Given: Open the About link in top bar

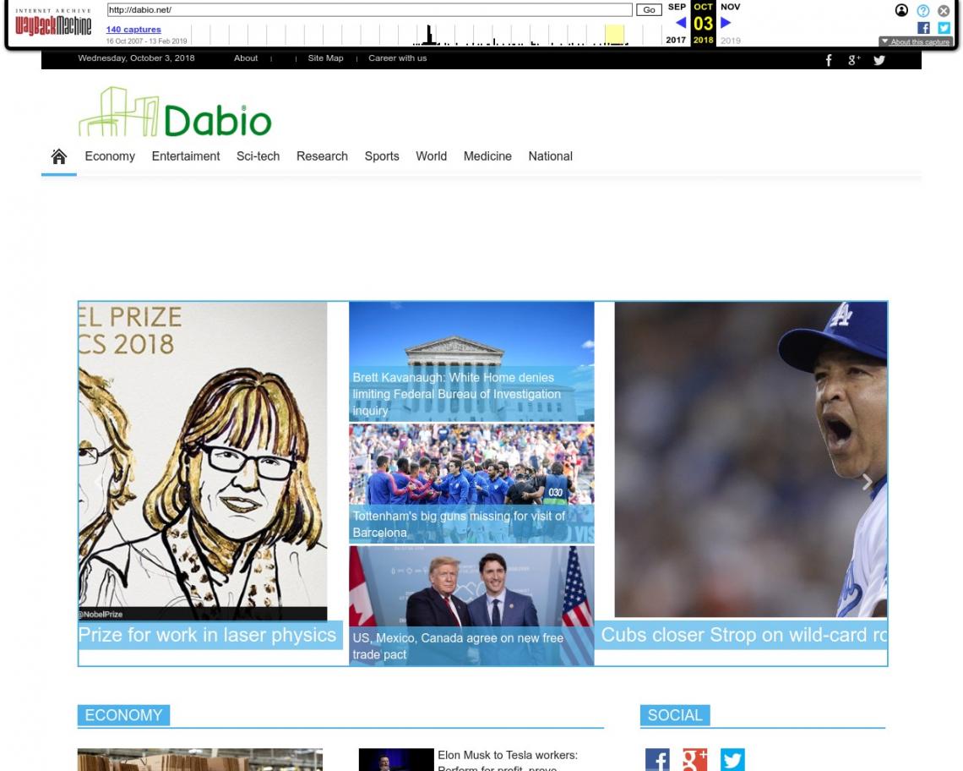Looking at the screenshot, I should [x=246, y=57].
